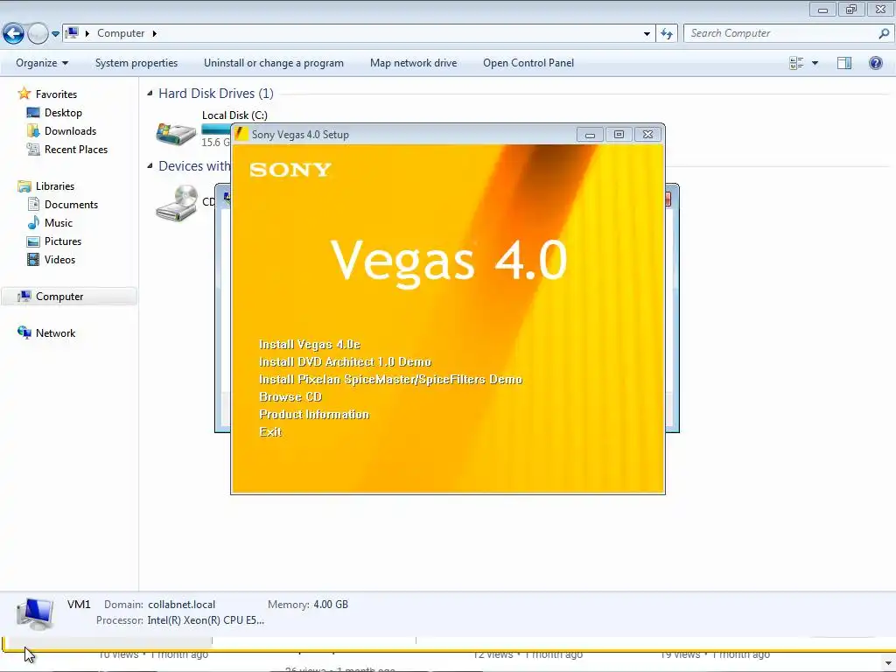Click Open Control Panel
896x672 pixels.
coord(528,63)
